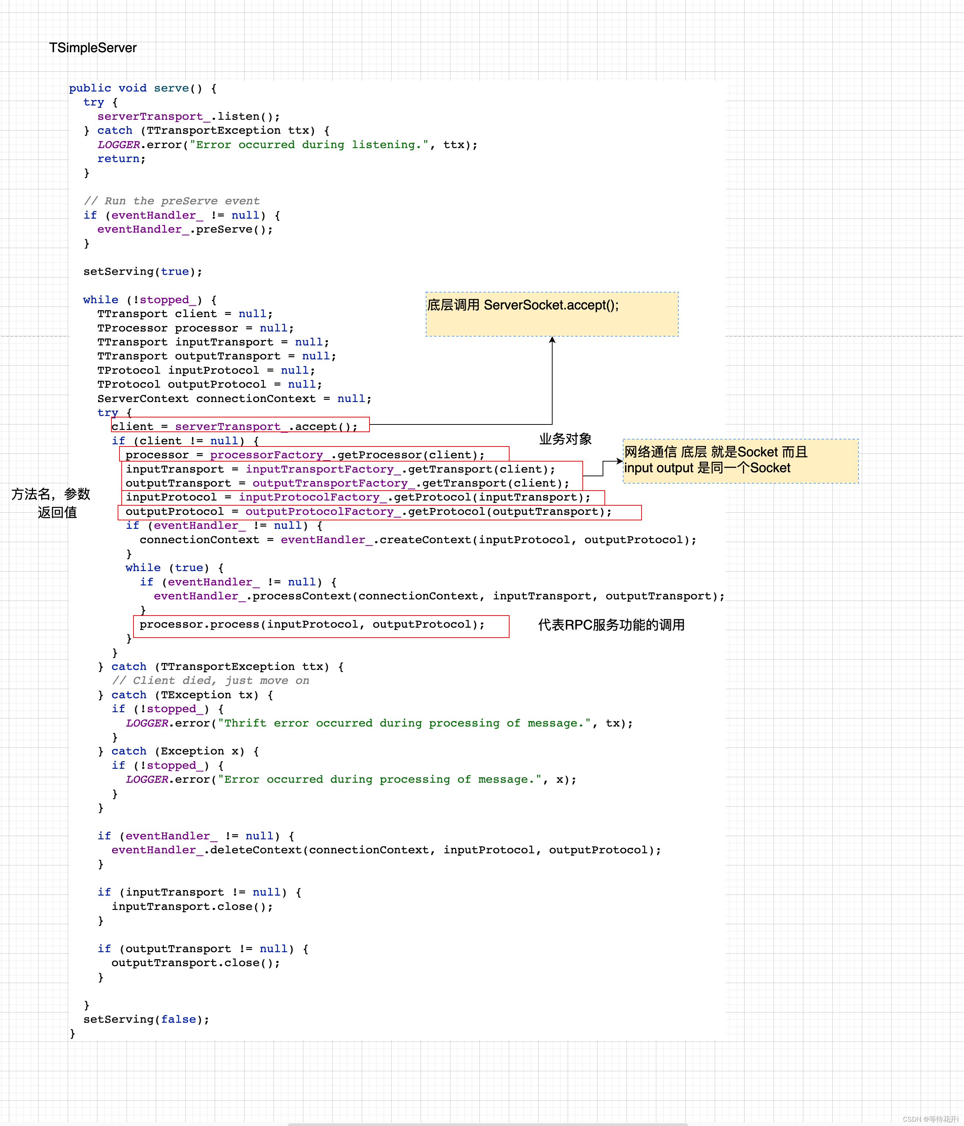964x1126 pixels.
Task: Click 'Error occurred during processing of message.' line
Action: click(351, 779)
